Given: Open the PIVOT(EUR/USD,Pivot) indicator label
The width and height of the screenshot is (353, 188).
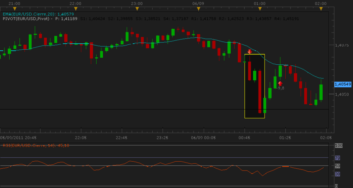Looking at the screenshot, I should [26, 19].
